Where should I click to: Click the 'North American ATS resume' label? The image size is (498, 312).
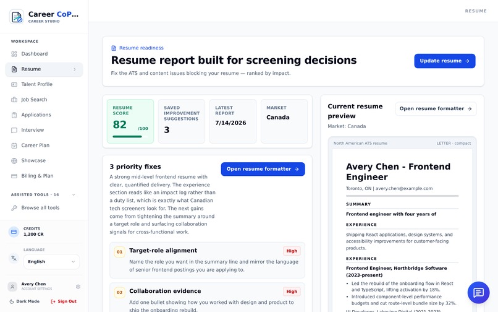(360, 144)
